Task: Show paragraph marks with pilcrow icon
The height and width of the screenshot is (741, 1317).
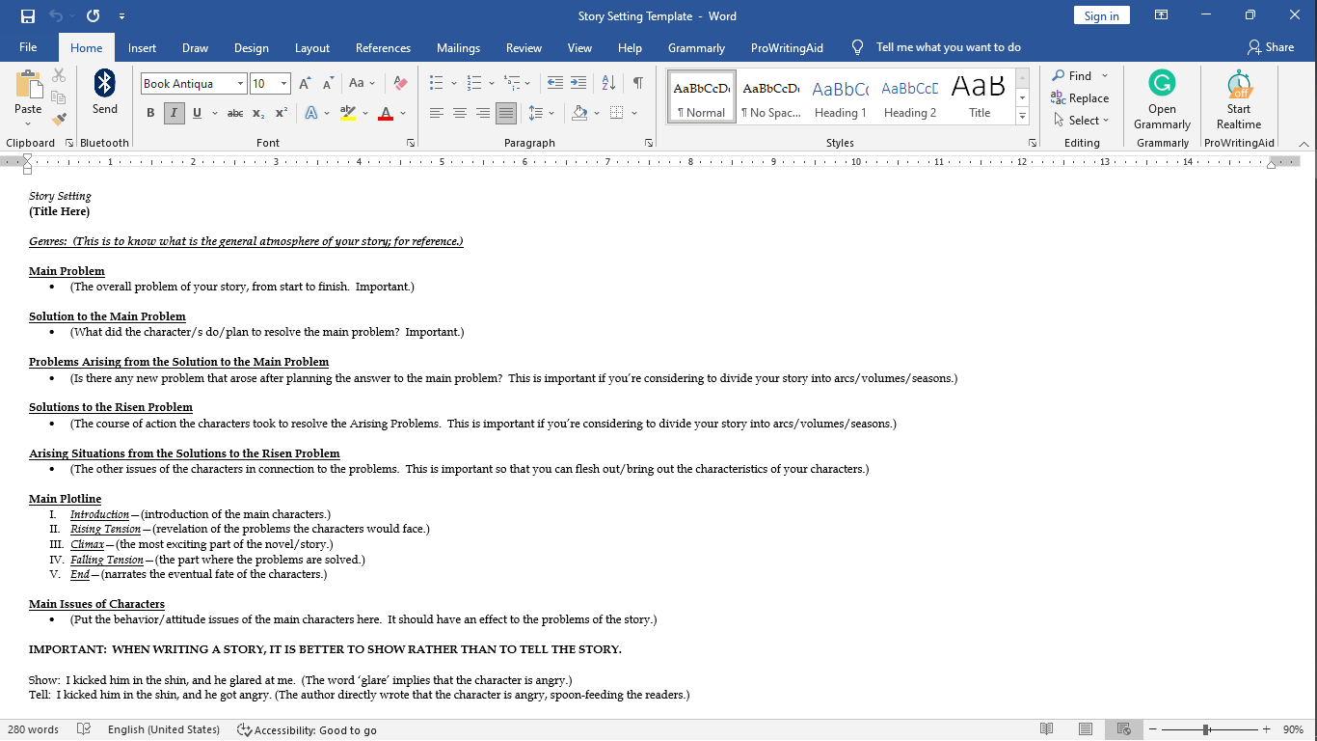Action: (637, 84)
